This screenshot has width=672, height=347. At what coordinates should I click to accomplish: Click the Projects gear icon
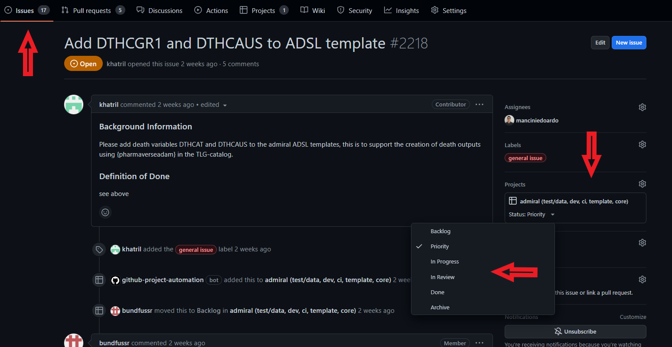click(x=642, y=184)
